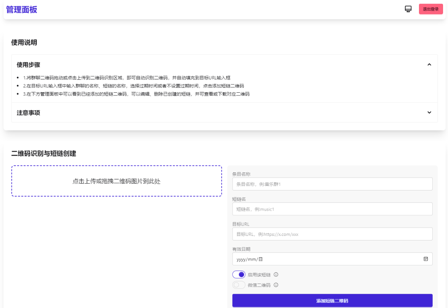
Task: Open the calendar picker in 有效日期 field
Action: [425, 259]
